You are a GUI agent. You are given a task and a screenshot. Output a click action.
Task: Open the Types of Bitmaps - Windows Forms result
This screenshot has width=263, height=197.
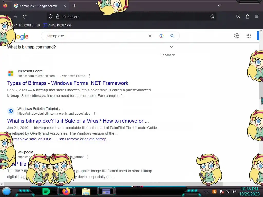coord(68,83)
